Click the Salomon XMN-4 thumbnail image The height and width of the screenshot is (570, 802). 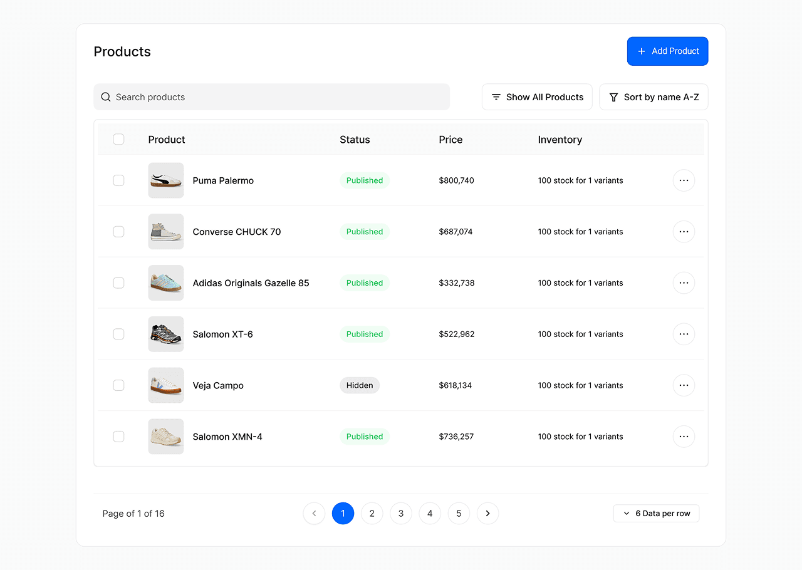pyautogui.click(x=166, y=437)
